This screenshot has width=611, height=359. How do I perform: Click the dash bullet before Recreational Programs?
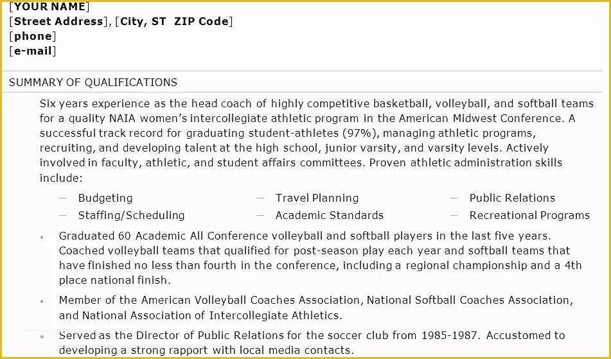tap(454, 215)
